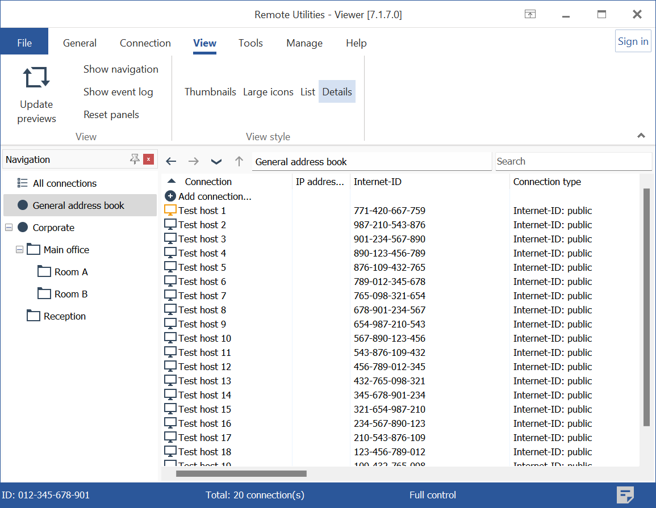
Task: Open the File menu
Action: [24, 43]
